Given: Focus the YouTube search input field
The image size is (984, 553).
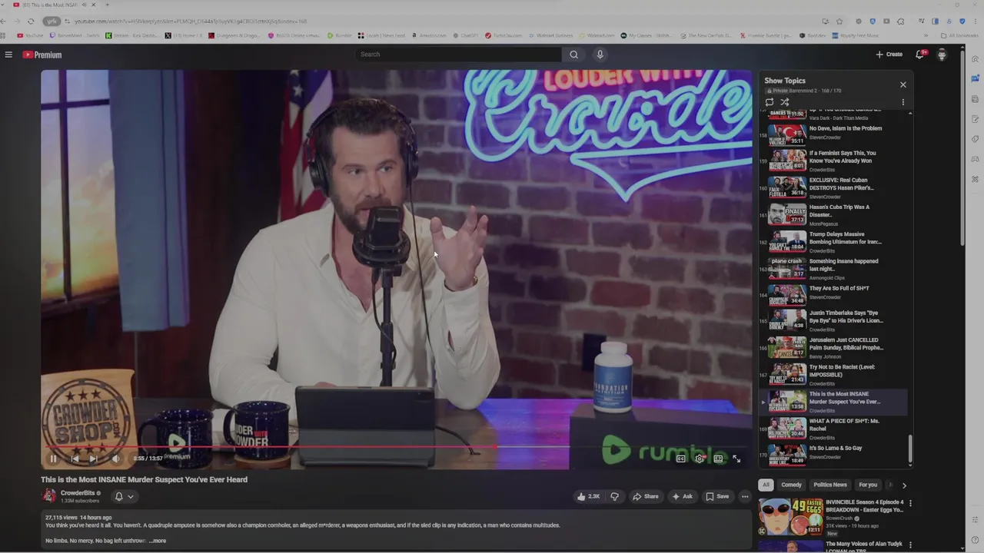Looking at the screenshot, I should point(458,55).
